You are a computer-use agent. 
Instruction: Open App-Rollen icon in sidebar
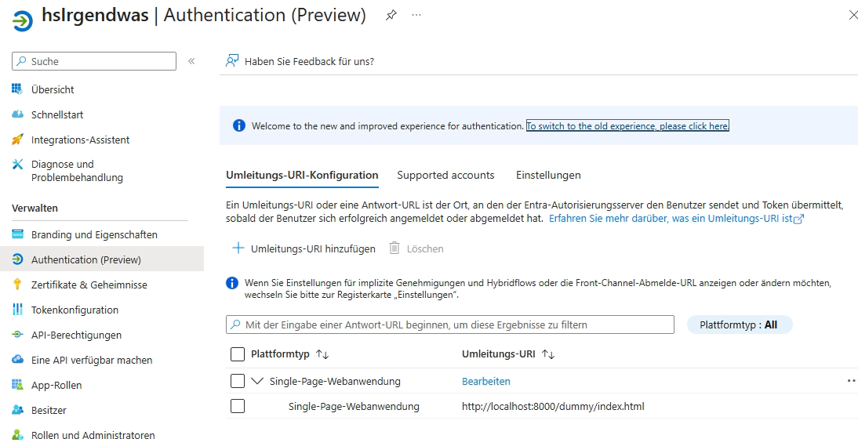pos(18,385)
